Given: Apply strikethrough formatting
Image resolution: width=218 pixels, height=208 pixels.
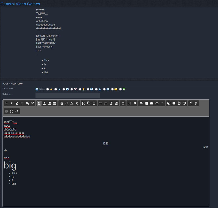Looking at the screenshot, I should coord(22,103).
